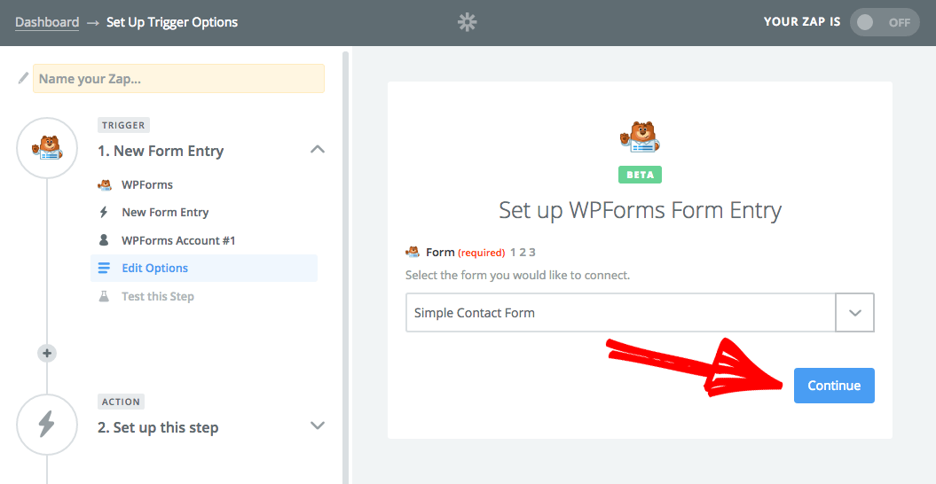The height and width of the screenshot is (484, 936).
Task: Click the person icon beside WPForms Account
Action: coord(104,240)
